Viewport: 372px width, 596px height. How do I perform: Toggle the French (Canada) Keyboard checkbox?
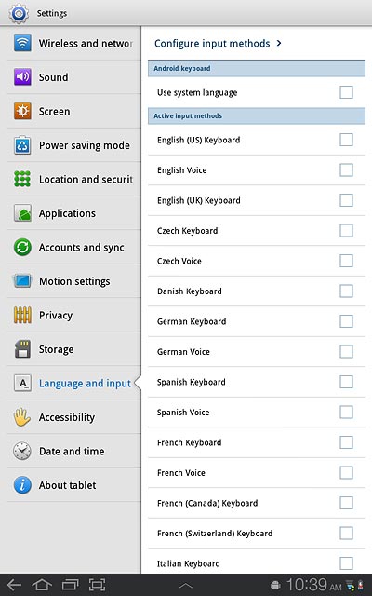pos(346,503)
